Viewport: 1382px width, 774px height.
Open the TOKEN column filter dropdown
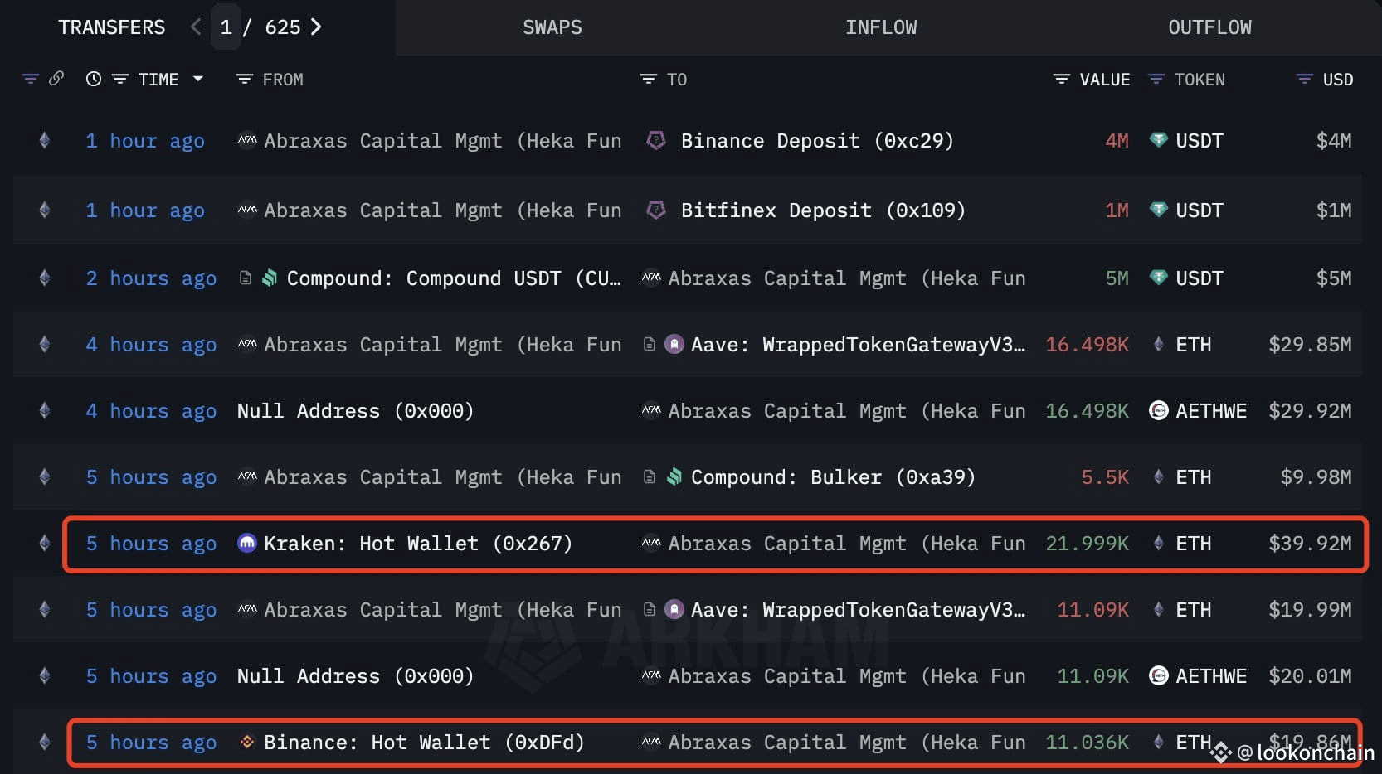click(1156, 79)
